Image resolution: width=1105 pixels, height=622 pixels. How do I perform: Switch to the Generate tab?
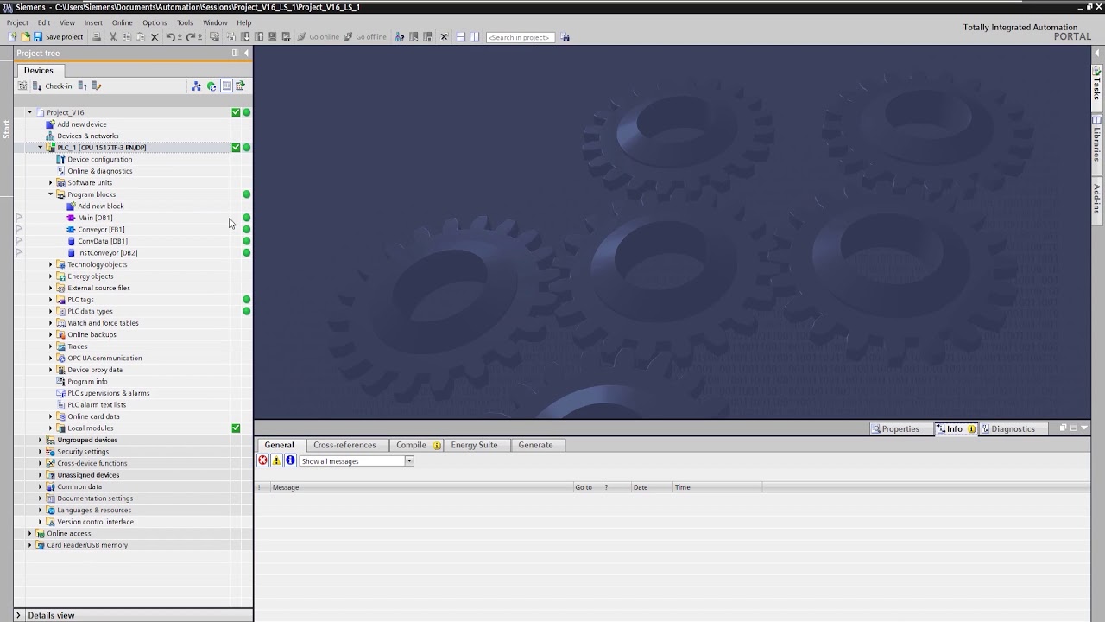(535, 445)
